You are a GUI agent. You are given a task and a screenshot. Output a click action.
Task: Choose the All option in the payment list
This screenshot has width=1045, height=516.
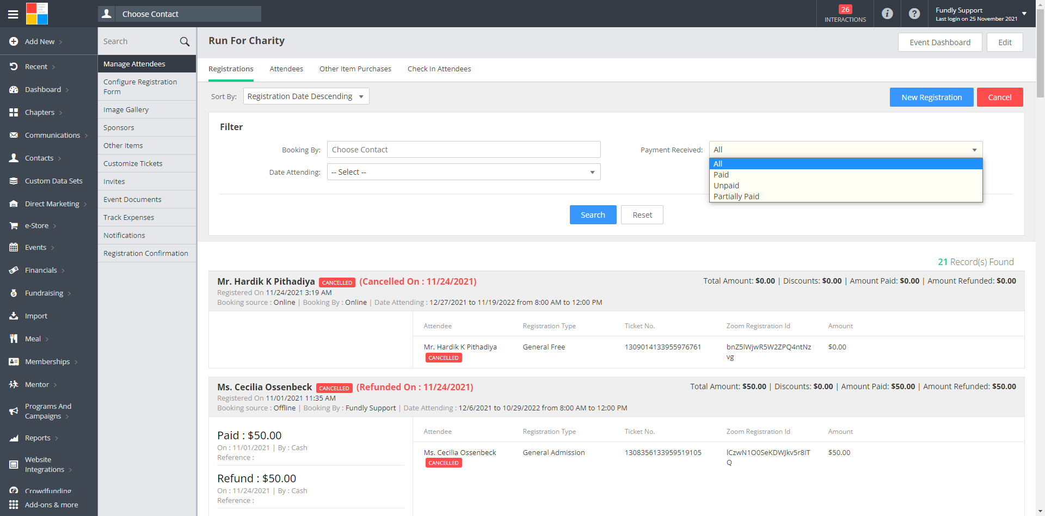pyautogui.click(x=846, y=164)
